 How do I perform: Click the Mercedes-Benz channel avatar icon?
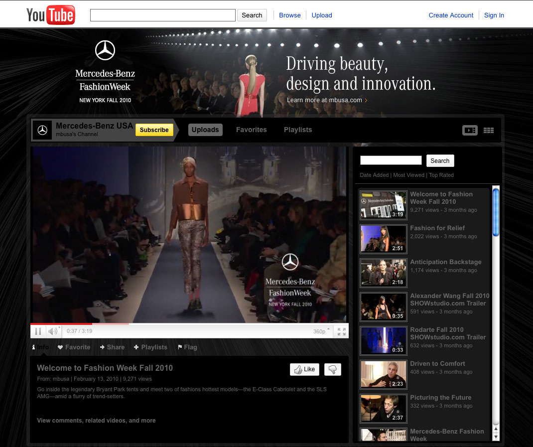[x=42, y=130]
